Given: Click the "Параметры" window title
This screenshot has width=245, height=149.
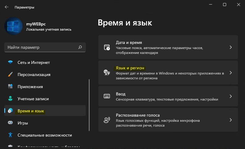Looking at the screenshot, I should point(24,7).
